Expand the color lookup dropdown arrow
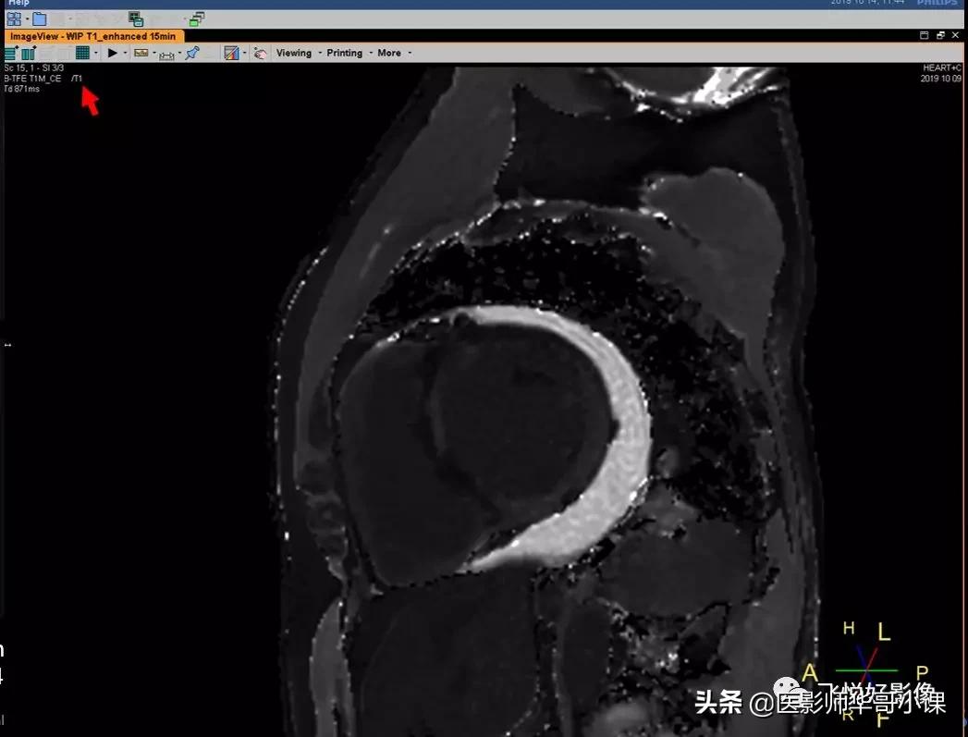The width and height of the screenshot is (968, 737). [244, 53]
